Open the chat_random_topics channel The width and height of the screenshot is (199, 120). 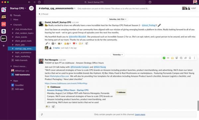point(24,33)
